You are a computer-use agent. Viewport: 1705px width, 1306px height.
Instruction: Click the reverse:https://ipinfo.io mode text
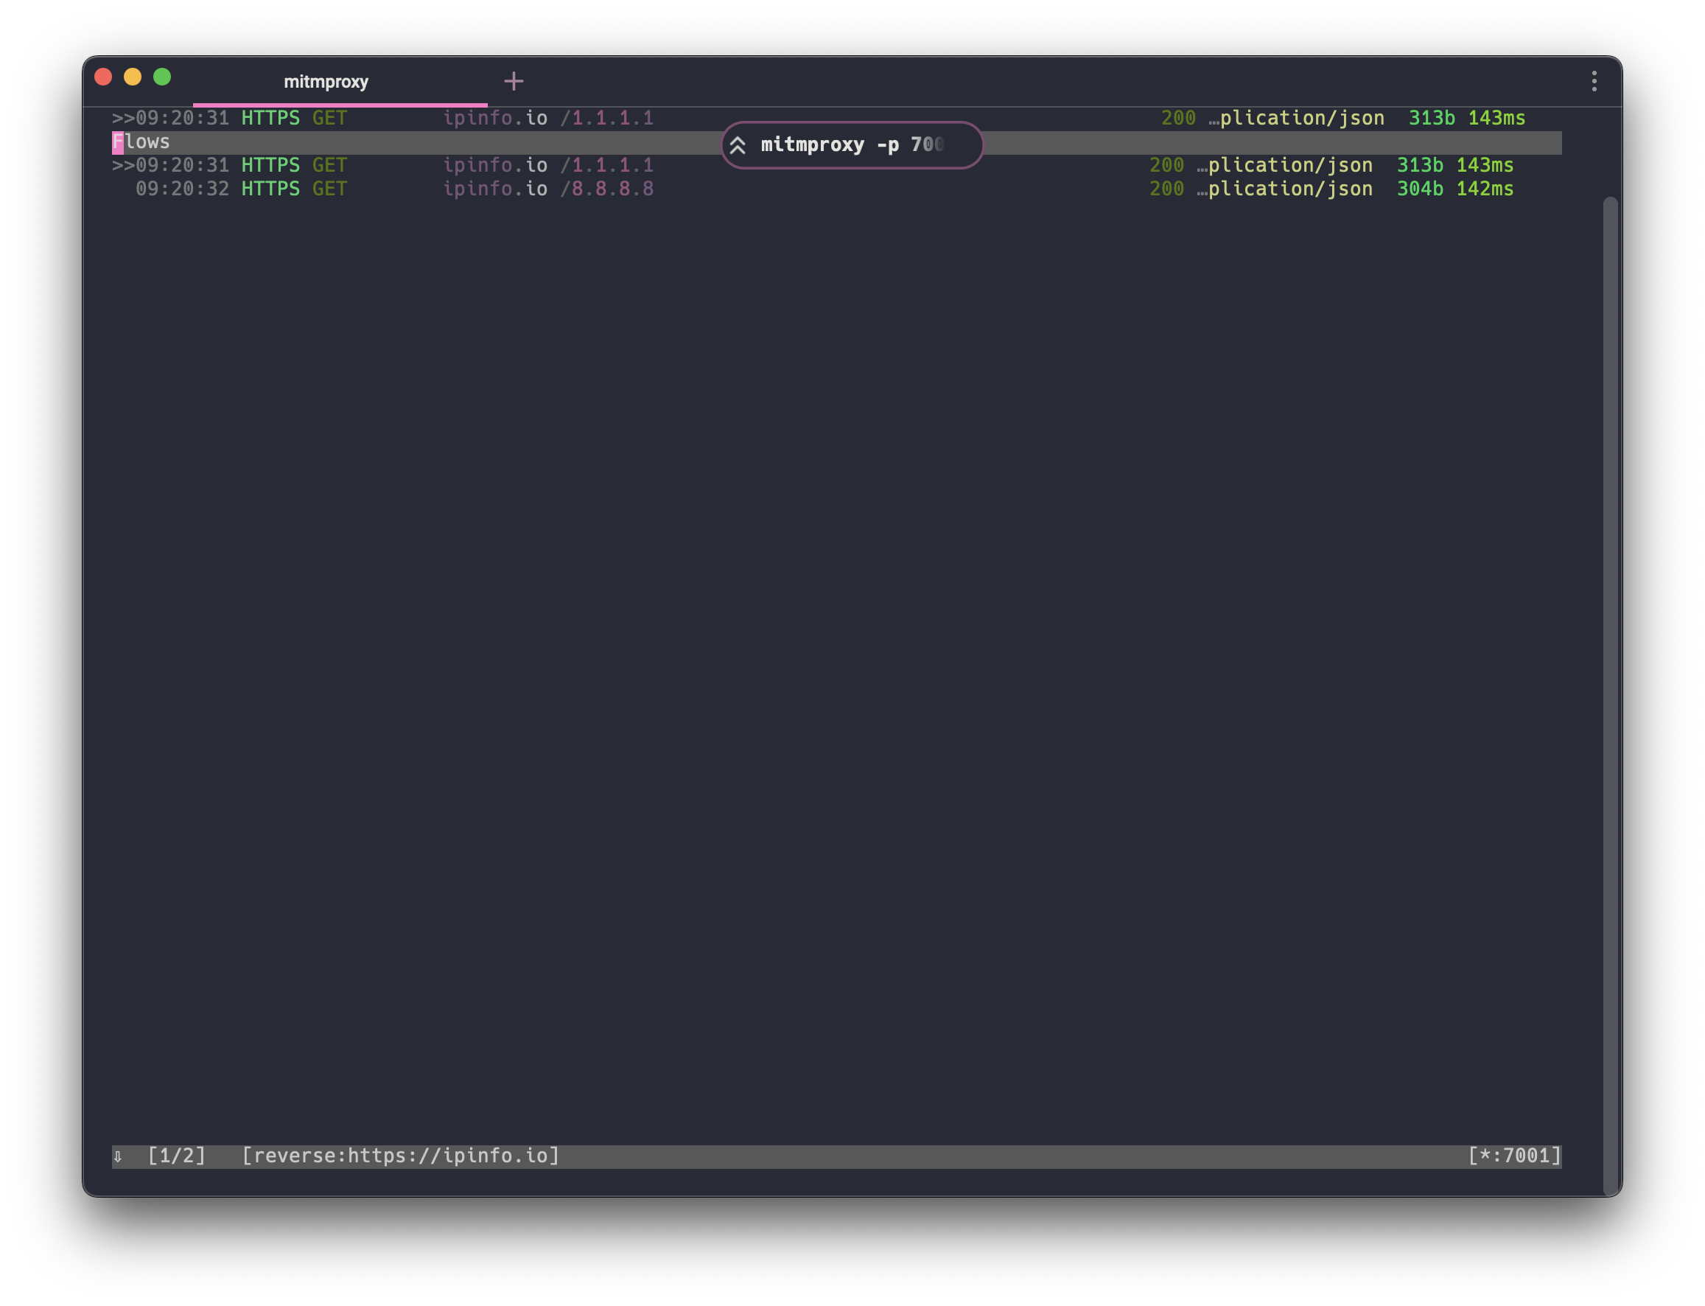coord(400,1156)
